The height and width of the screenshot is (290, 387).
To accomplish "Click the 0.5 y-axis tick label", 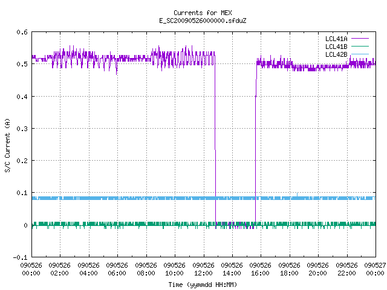I will (22, 64).
